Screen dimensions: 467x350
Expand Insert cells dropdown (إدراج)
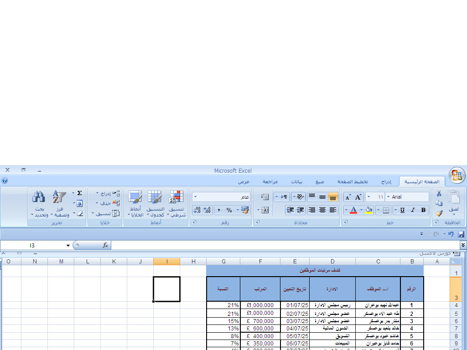[97, 193]
